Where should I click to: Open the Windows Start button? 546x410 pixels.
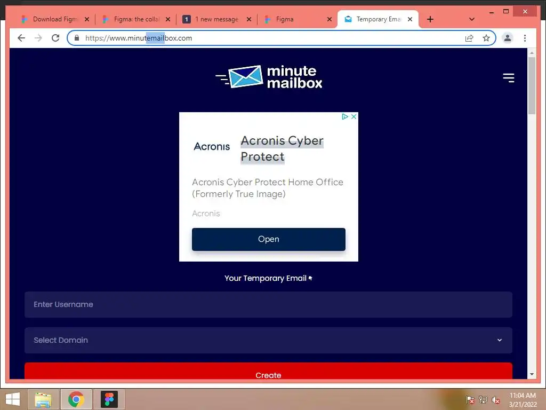click(x=13, y=399)
